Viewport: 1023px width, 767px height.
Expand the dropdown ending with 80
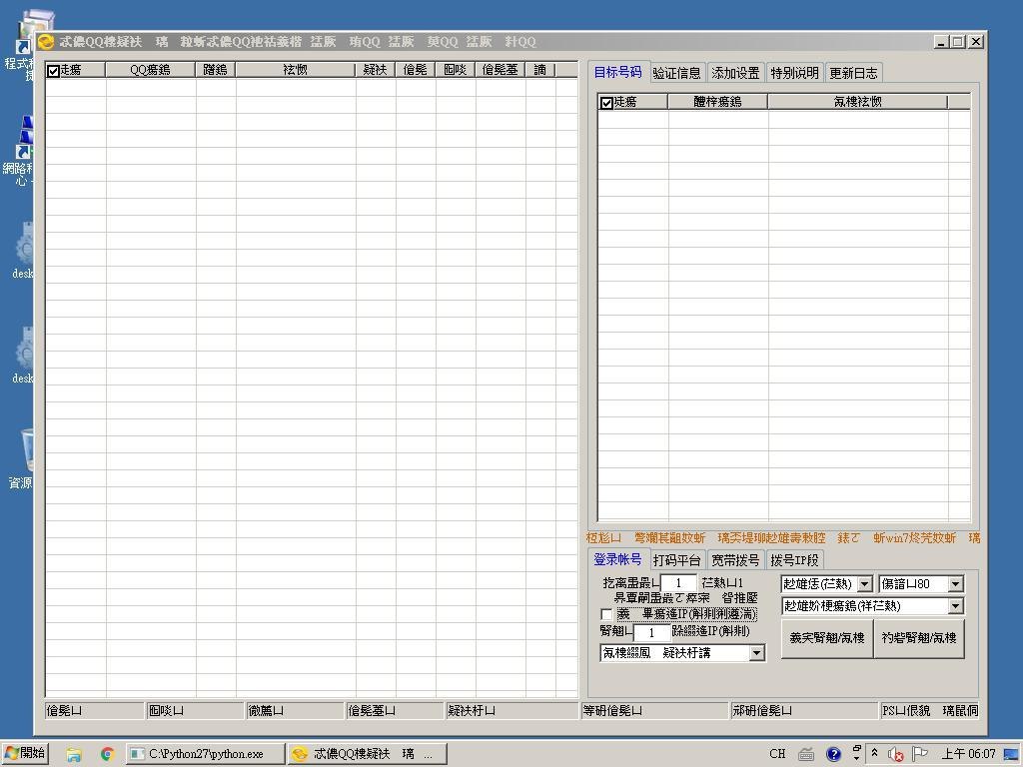(x=956, y=583)
